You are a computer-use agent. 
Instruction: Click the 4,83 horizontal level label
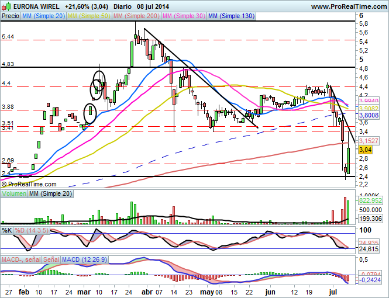coord(8,64)
